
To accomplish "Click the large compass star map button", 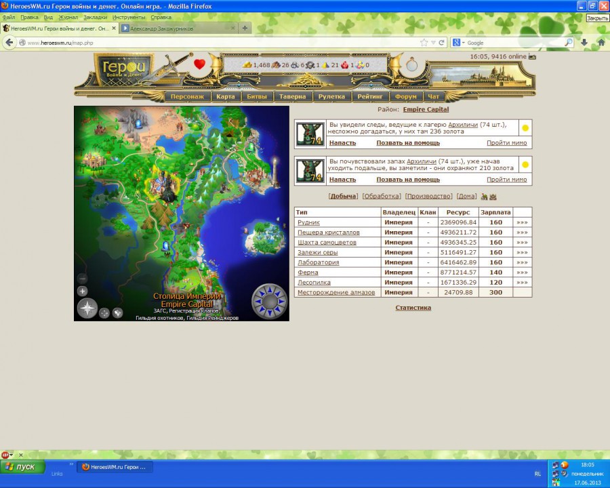I will (87, 308).
